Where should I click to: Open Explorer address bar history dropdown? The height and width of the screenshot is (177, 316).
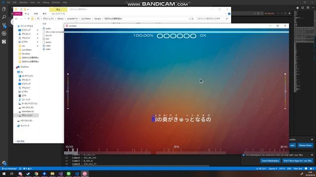pos(190,19)
